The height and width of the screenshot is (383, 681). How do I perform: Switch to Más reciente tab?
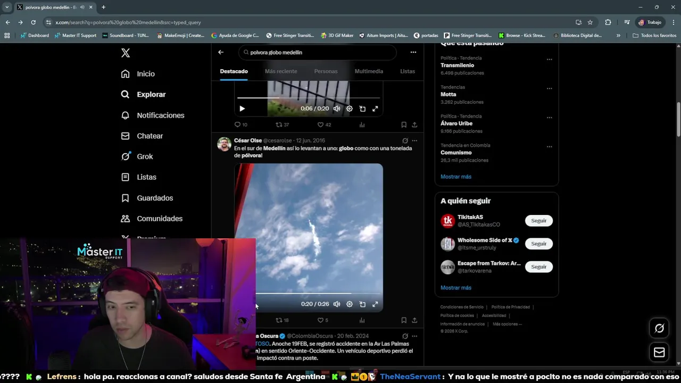pyautogui.click(x=281, y=71)
